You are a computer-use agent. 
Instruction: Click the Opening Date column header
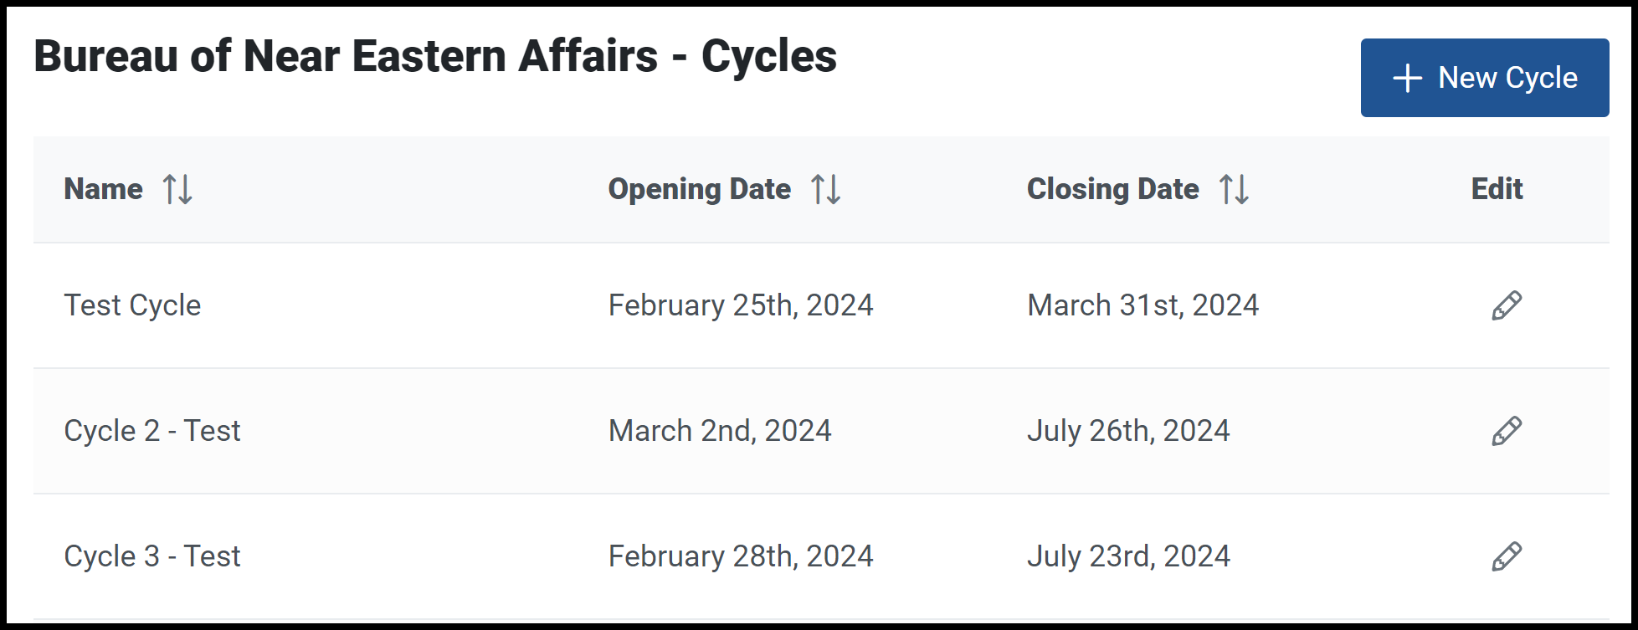700,189
